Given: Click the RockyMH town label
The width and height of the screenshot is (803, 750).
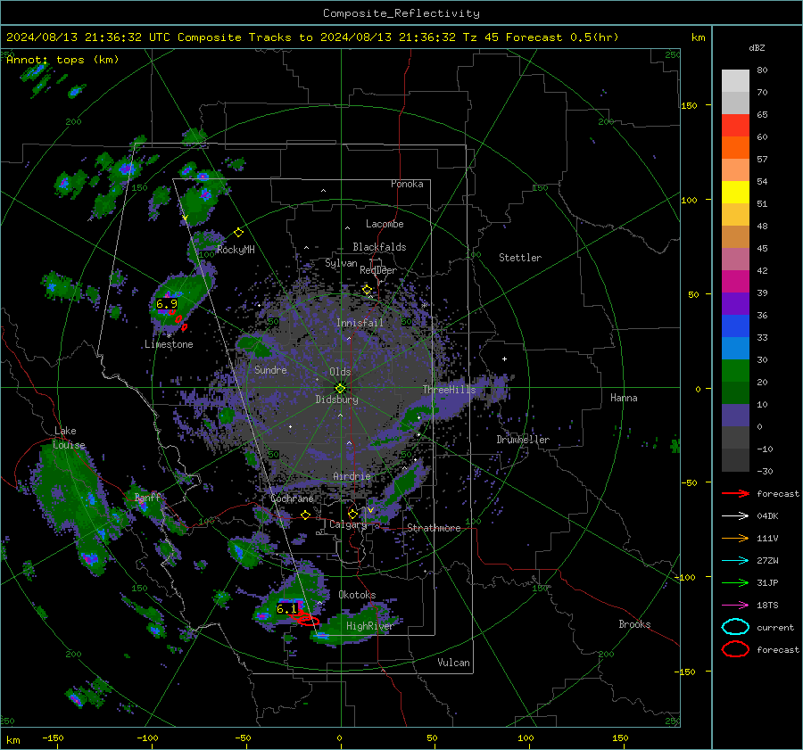Looking at the screenshot, I should [x=236, y=250].
